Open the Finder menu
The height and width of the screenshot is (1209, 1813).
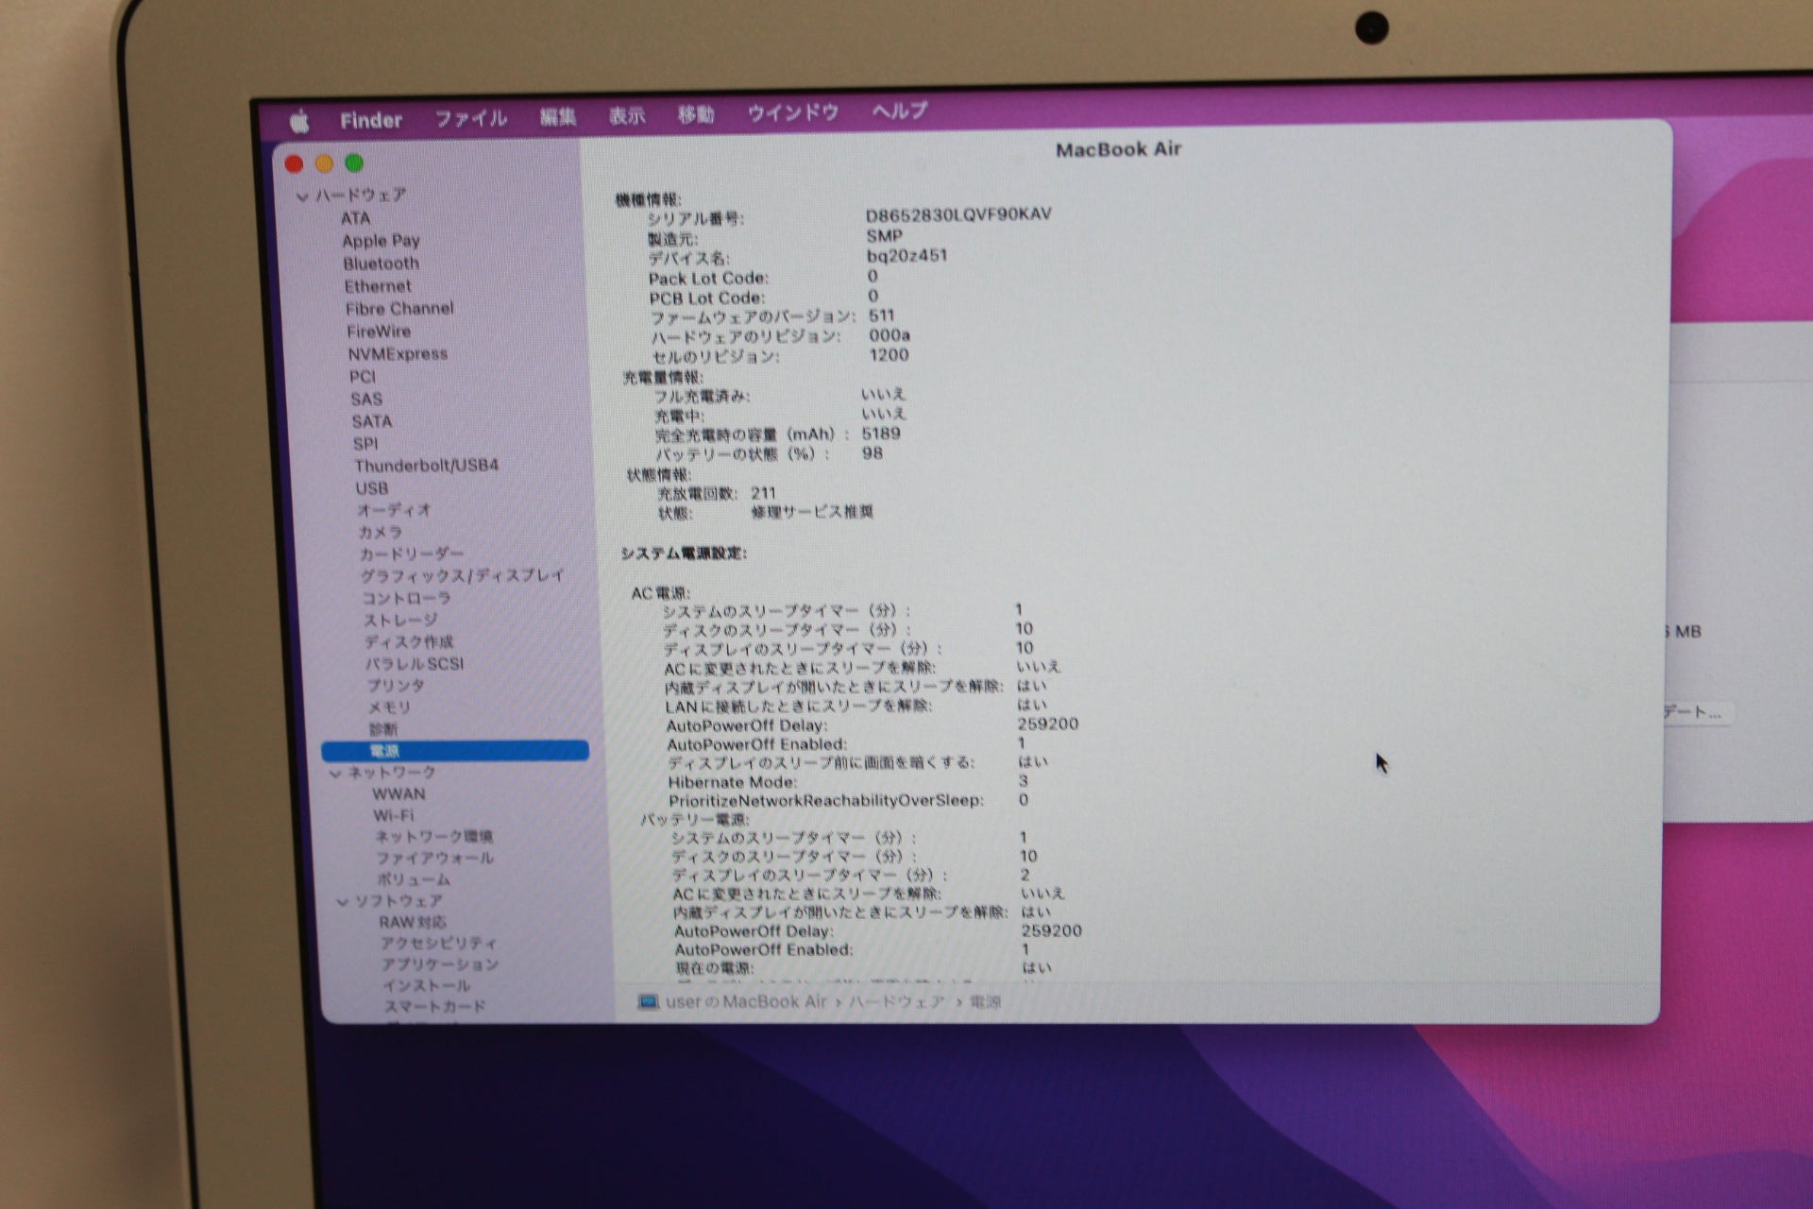click(371, 120)
